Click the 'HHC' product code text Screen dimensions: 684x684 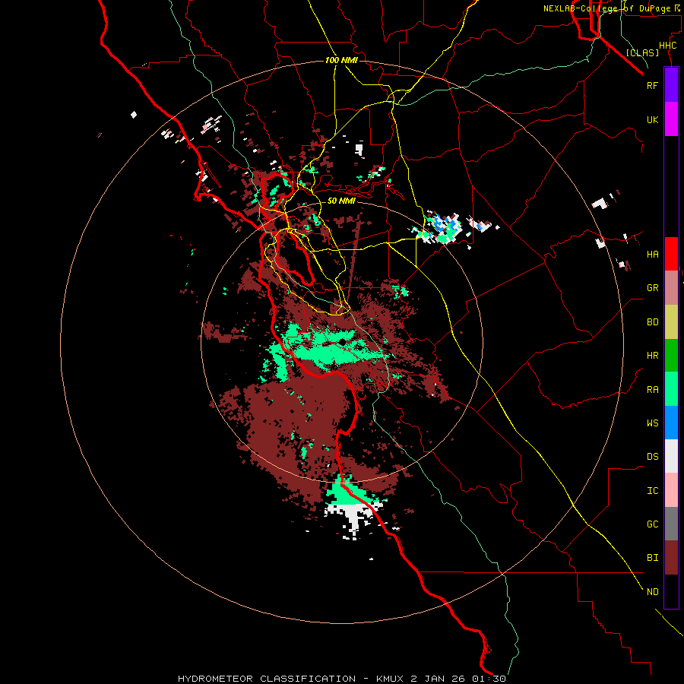(x=667, y=46)
